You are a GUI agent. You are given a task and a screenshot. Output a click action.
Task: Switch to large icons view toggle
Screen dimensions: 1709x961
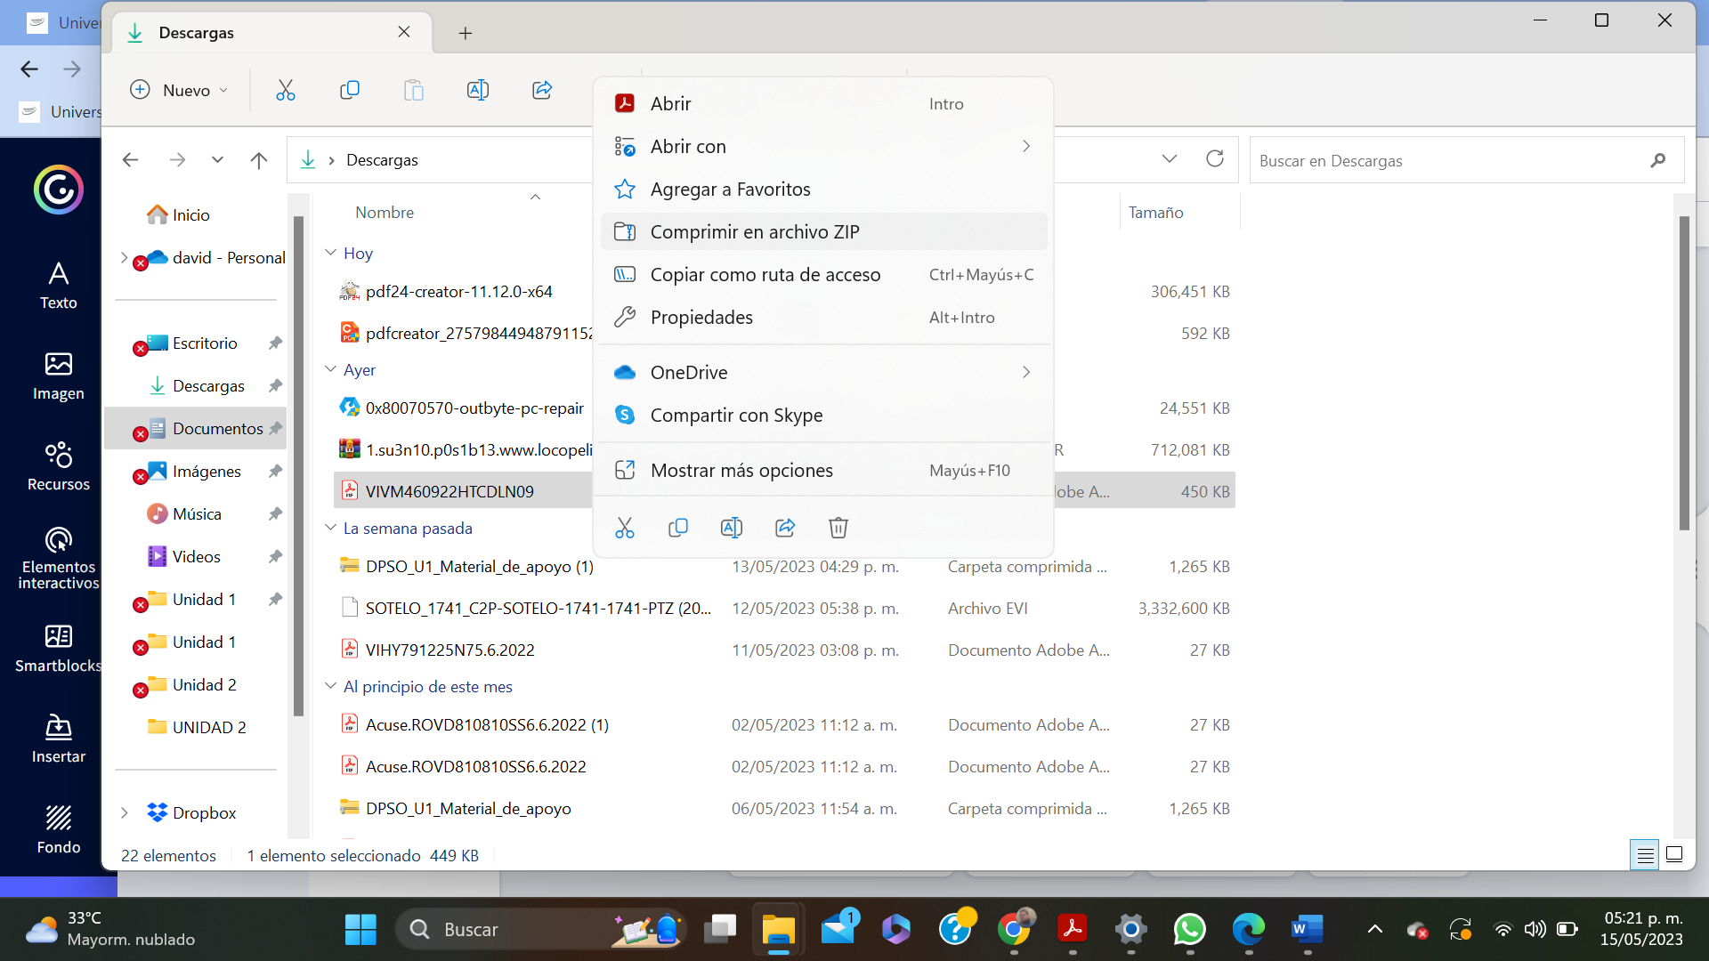[x=1674, y=855]
